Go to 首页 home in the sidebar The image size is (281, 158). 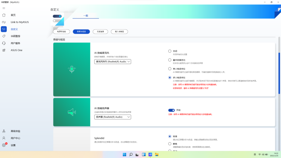point(13,15)
